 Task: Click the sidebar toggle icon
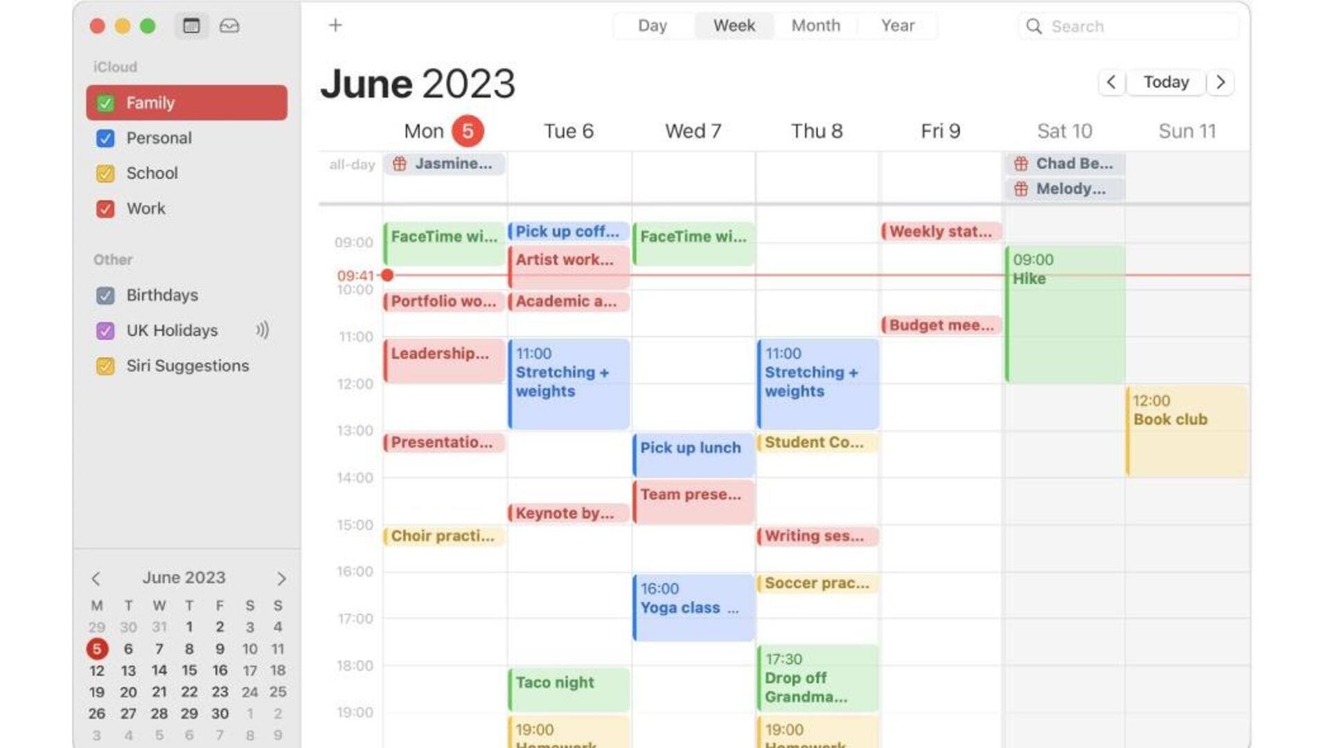coord(193,26)
